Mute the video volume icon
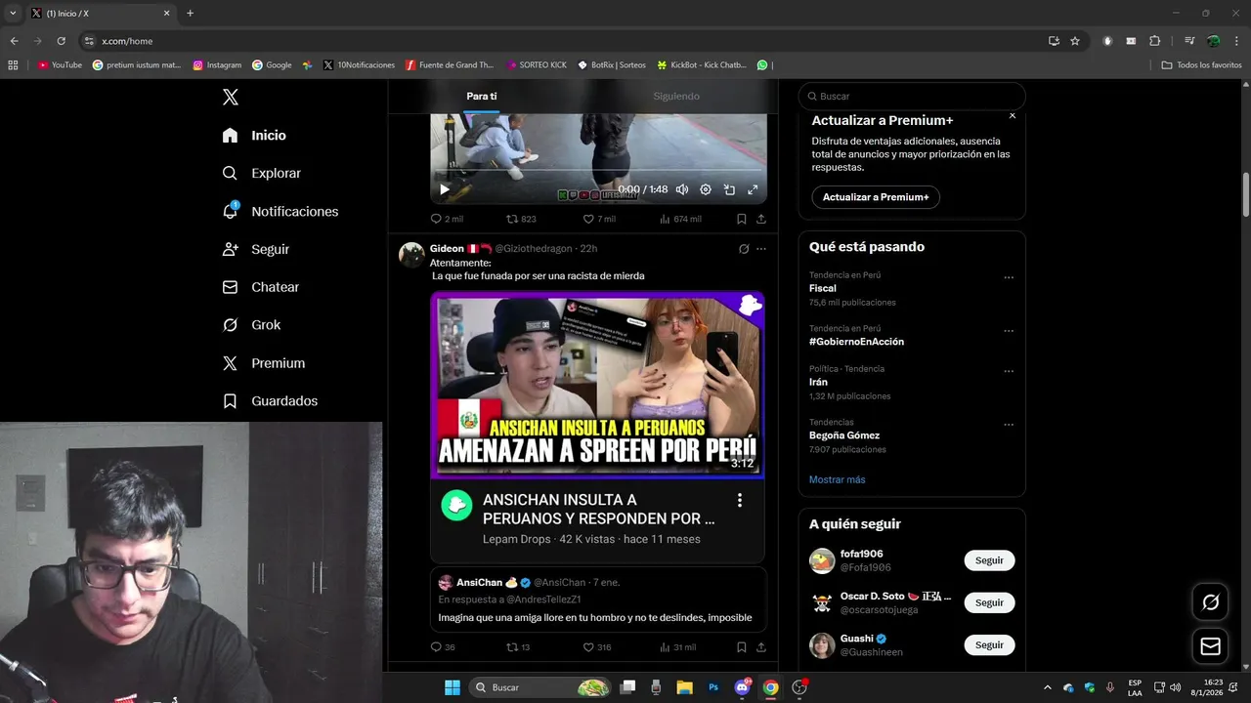The image size is (1251, 703). 682,189
